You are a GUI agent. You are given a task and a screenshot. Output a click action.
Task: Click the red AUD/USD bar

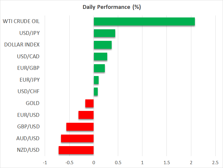click(77, 138)
